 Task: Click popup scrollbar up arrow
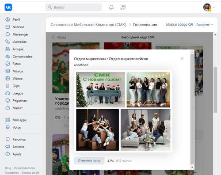(x=192, y=52)
